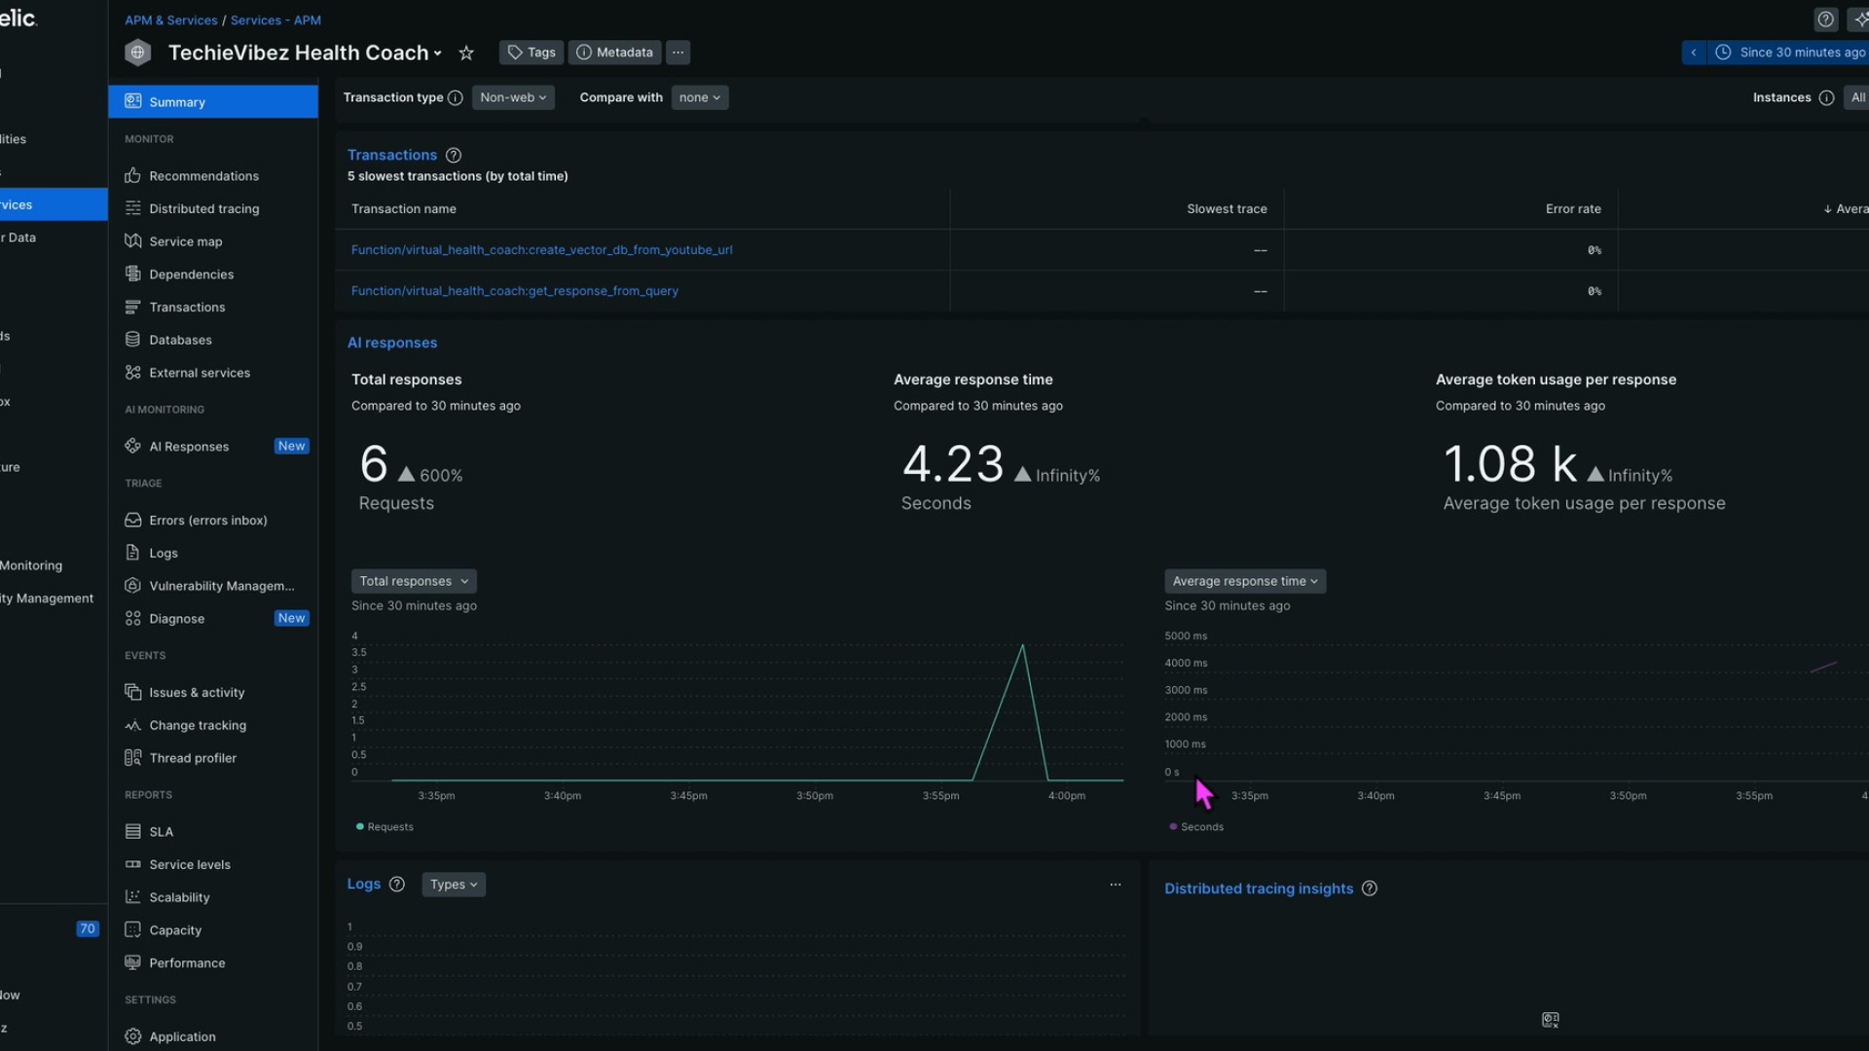The image size is (1869, 1051).
Task: Sort by Error rate column header
Action: (1573, 209)
